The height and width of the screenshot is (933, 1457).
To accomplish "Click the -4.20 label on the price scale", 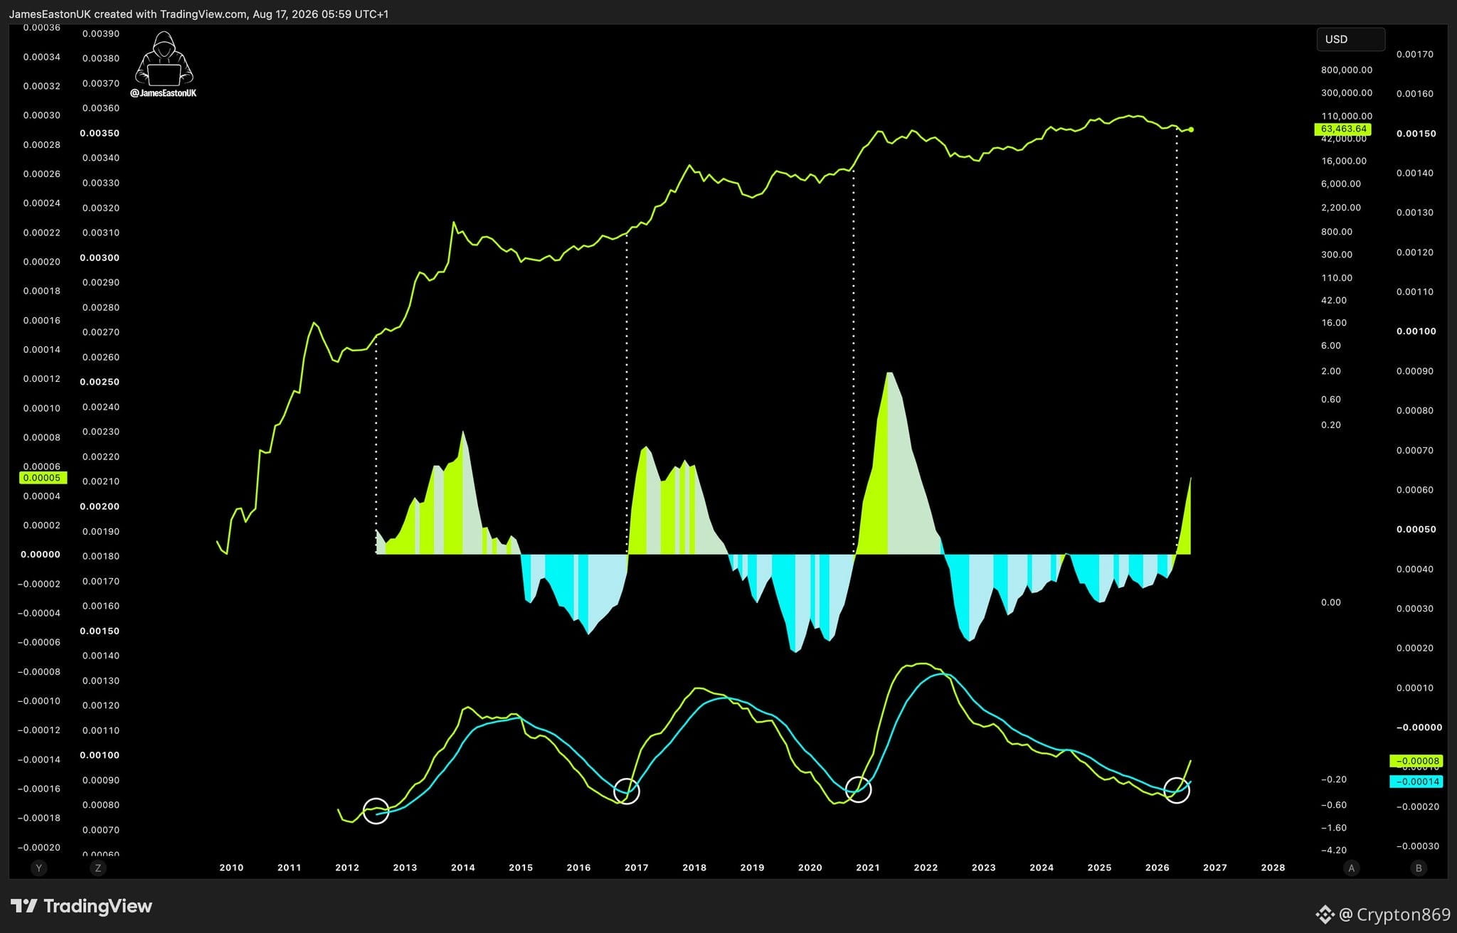I will point(1334,850).
